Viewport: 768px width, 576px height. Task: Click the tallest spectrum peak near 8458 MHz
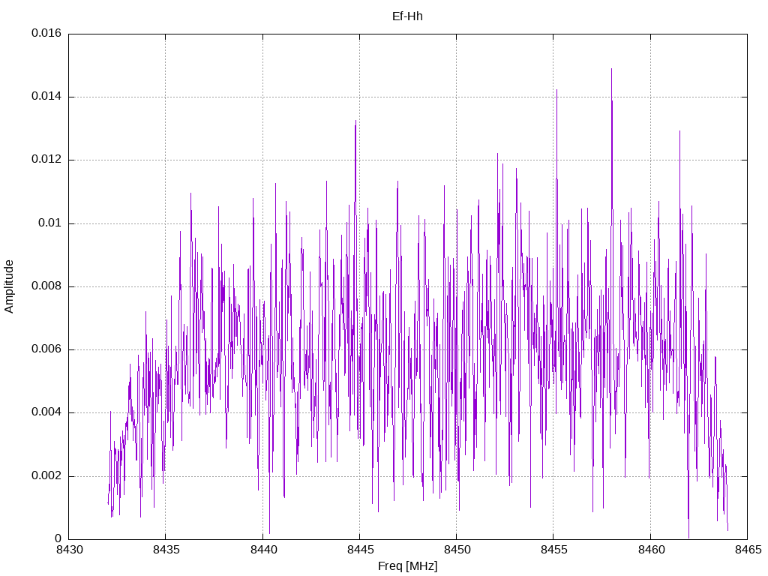click(x=611, y=70)
